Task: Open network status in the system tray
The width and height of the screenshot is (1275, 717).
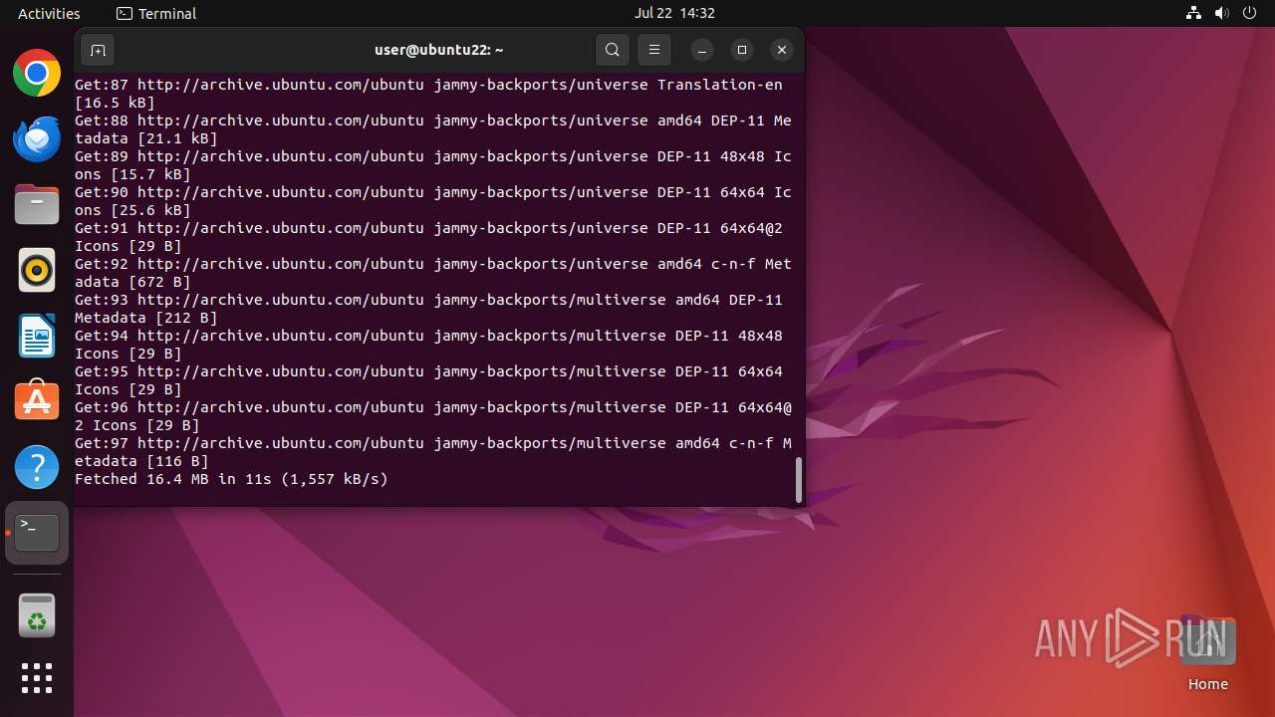Action: [x=1193, y=13]
